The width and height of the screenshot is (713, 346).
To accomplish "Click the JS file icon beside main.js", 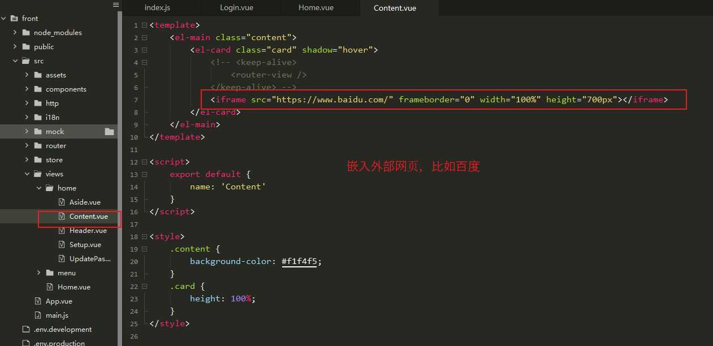I will coord(38,315).
